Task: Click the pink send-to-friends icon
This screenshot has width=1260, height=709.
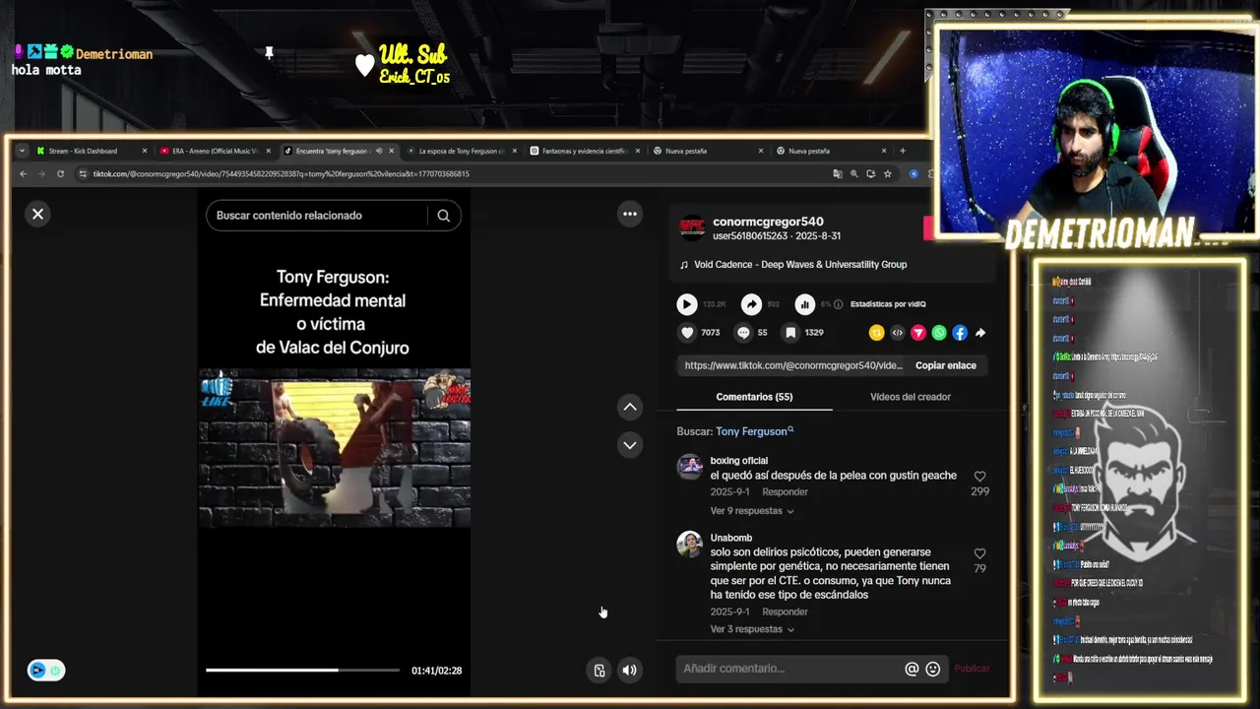Action: [x=918, y=333]
